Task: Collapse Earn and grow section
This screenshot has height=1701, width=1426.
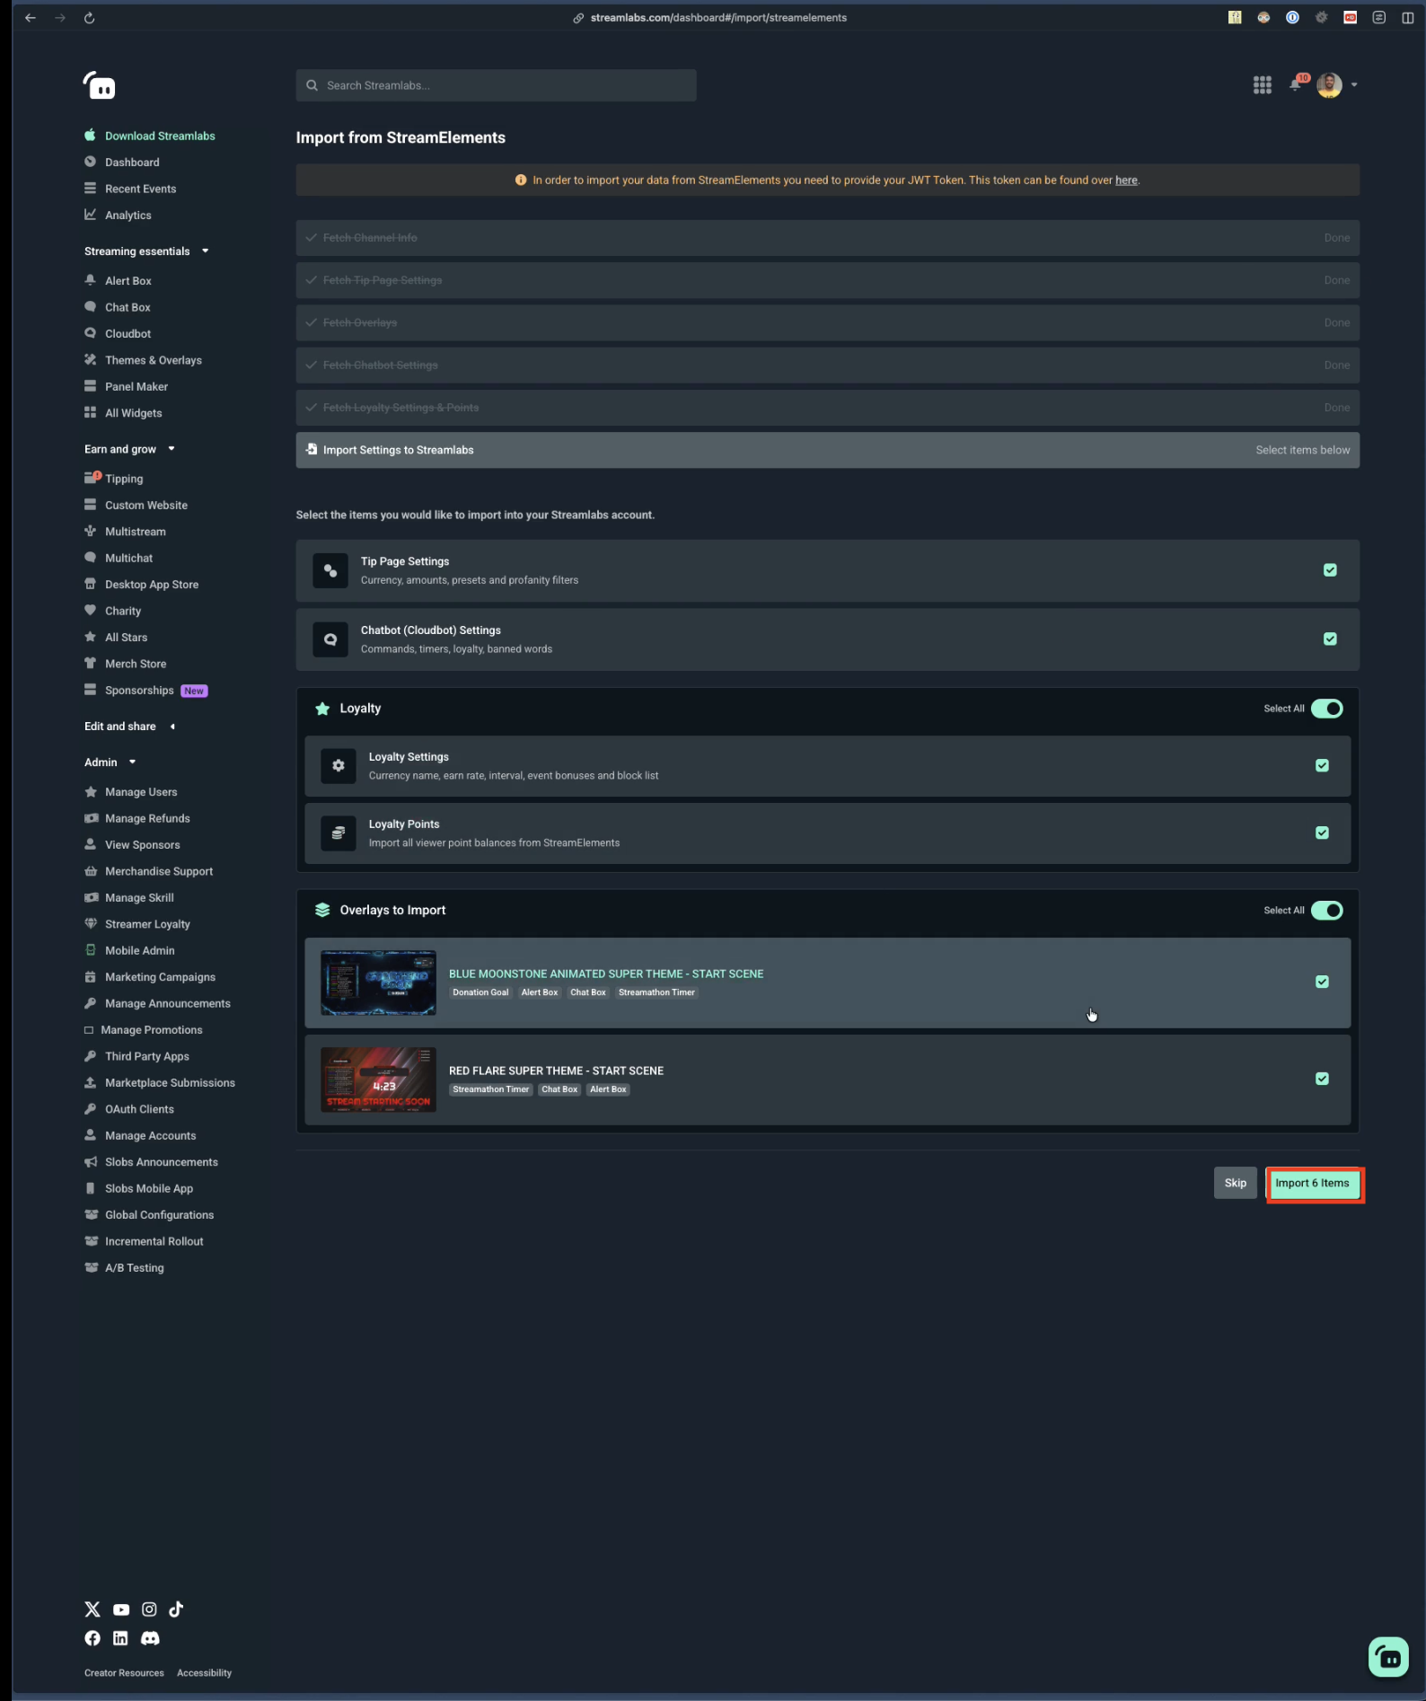Action: [129, 449]
